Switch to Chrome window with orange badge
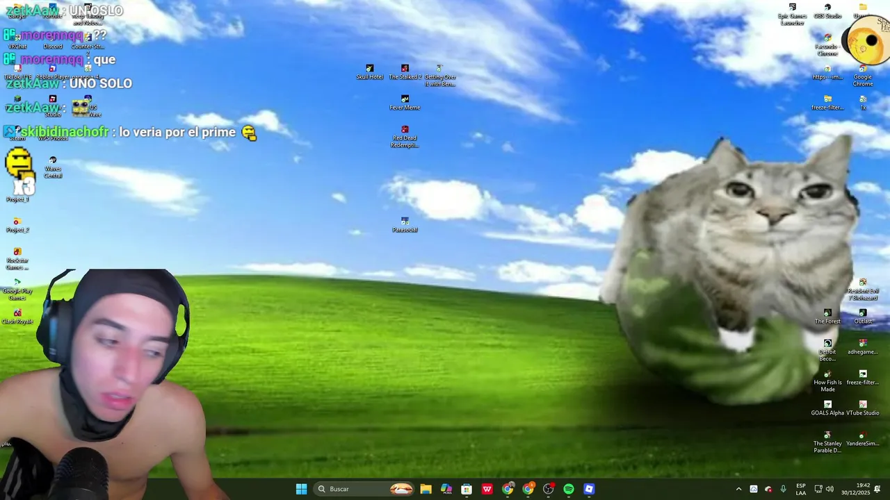890x500 pixels. coord(528,489)
